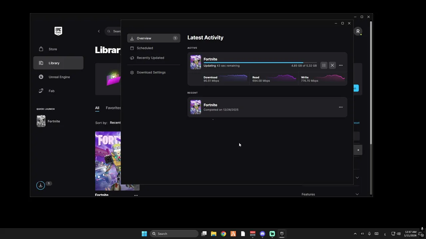Click the "Completed on 12/26/2025" text
The height and width of the screenshot is (239, 426).
click(221, 110)
